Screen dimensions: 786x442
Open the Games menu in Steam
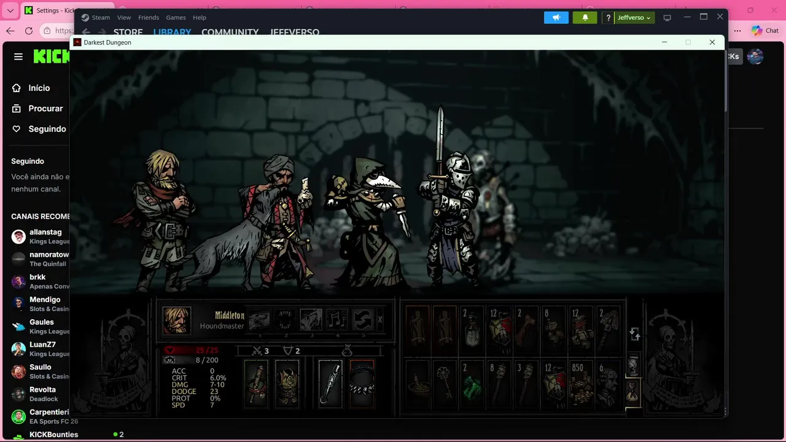176,17
